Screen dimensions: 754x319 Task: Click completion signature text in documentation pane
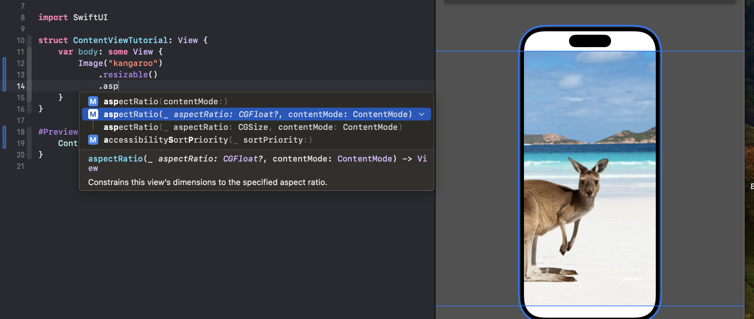tap(257, 163)
